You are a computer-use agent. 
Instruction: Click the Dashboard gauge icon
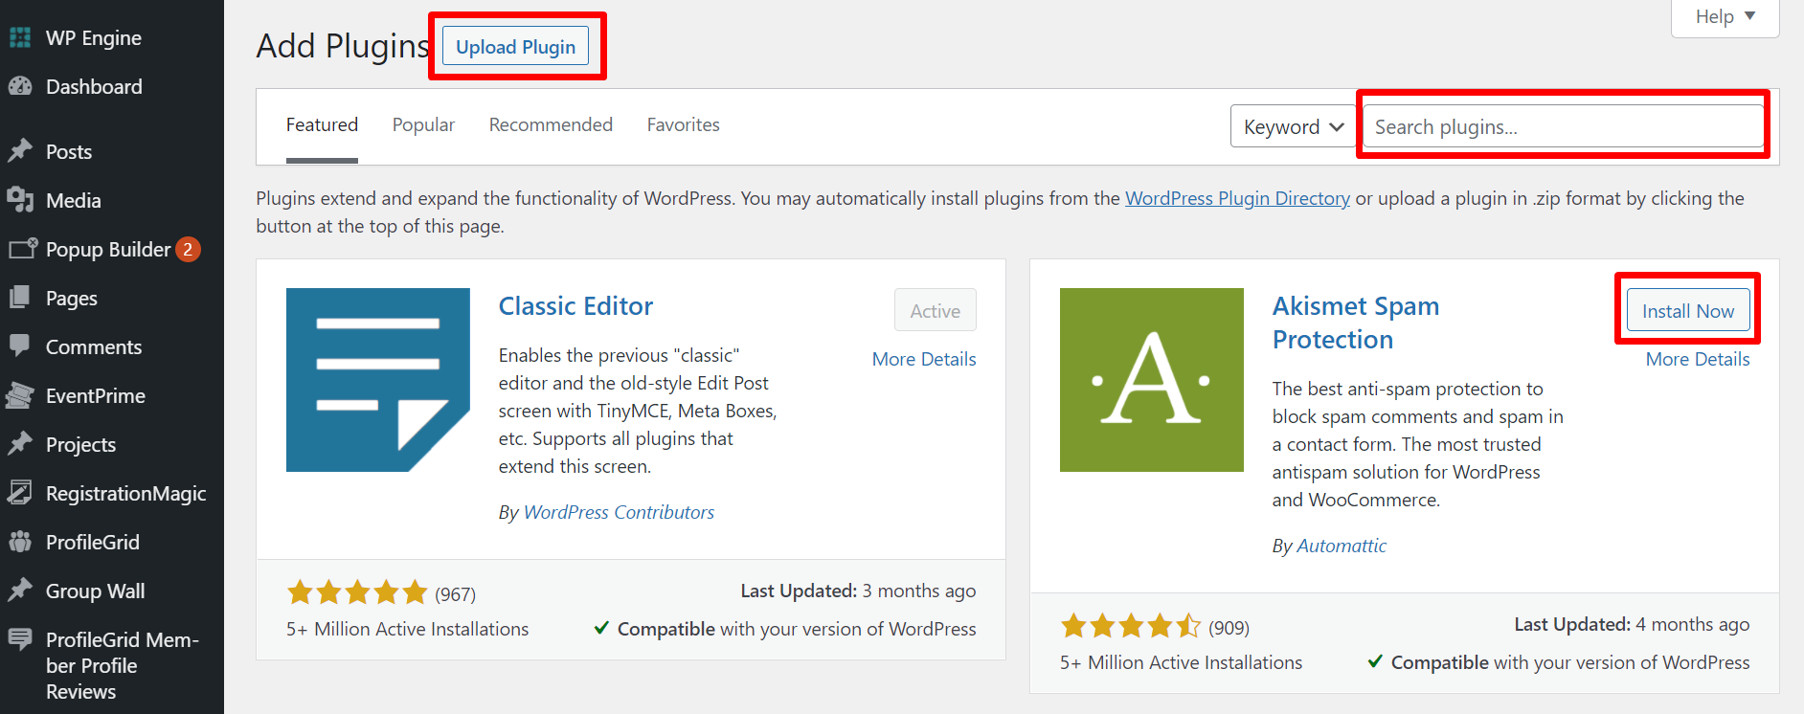[x=20, y=86]
